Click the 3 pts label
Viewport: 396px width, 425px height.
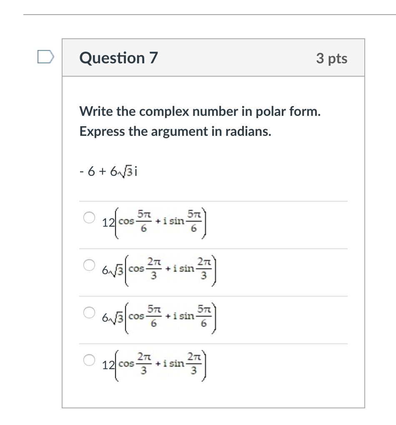(x=331, y=58)
